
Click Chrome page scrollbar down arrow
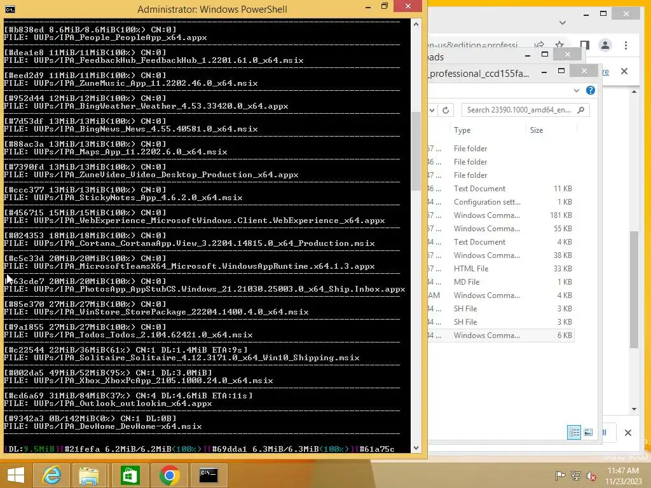click(x=634, y=409)
